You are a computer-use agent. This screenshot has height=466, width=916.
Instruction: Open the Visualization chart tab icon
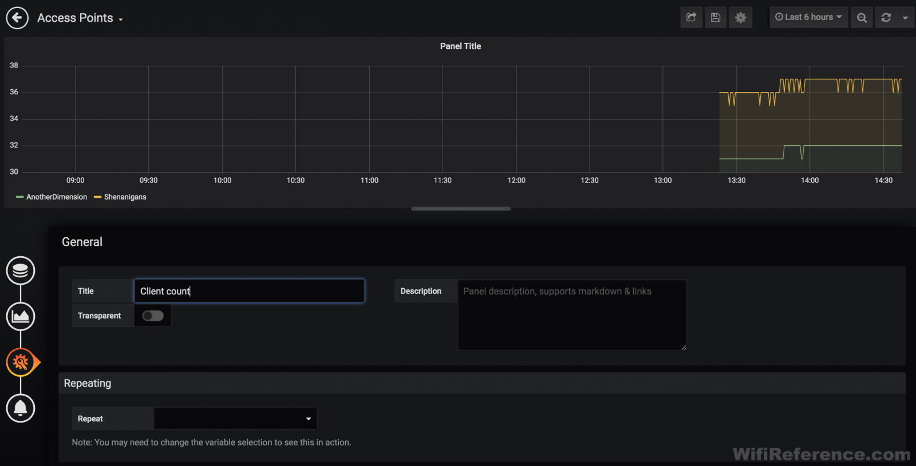point(21,316)
